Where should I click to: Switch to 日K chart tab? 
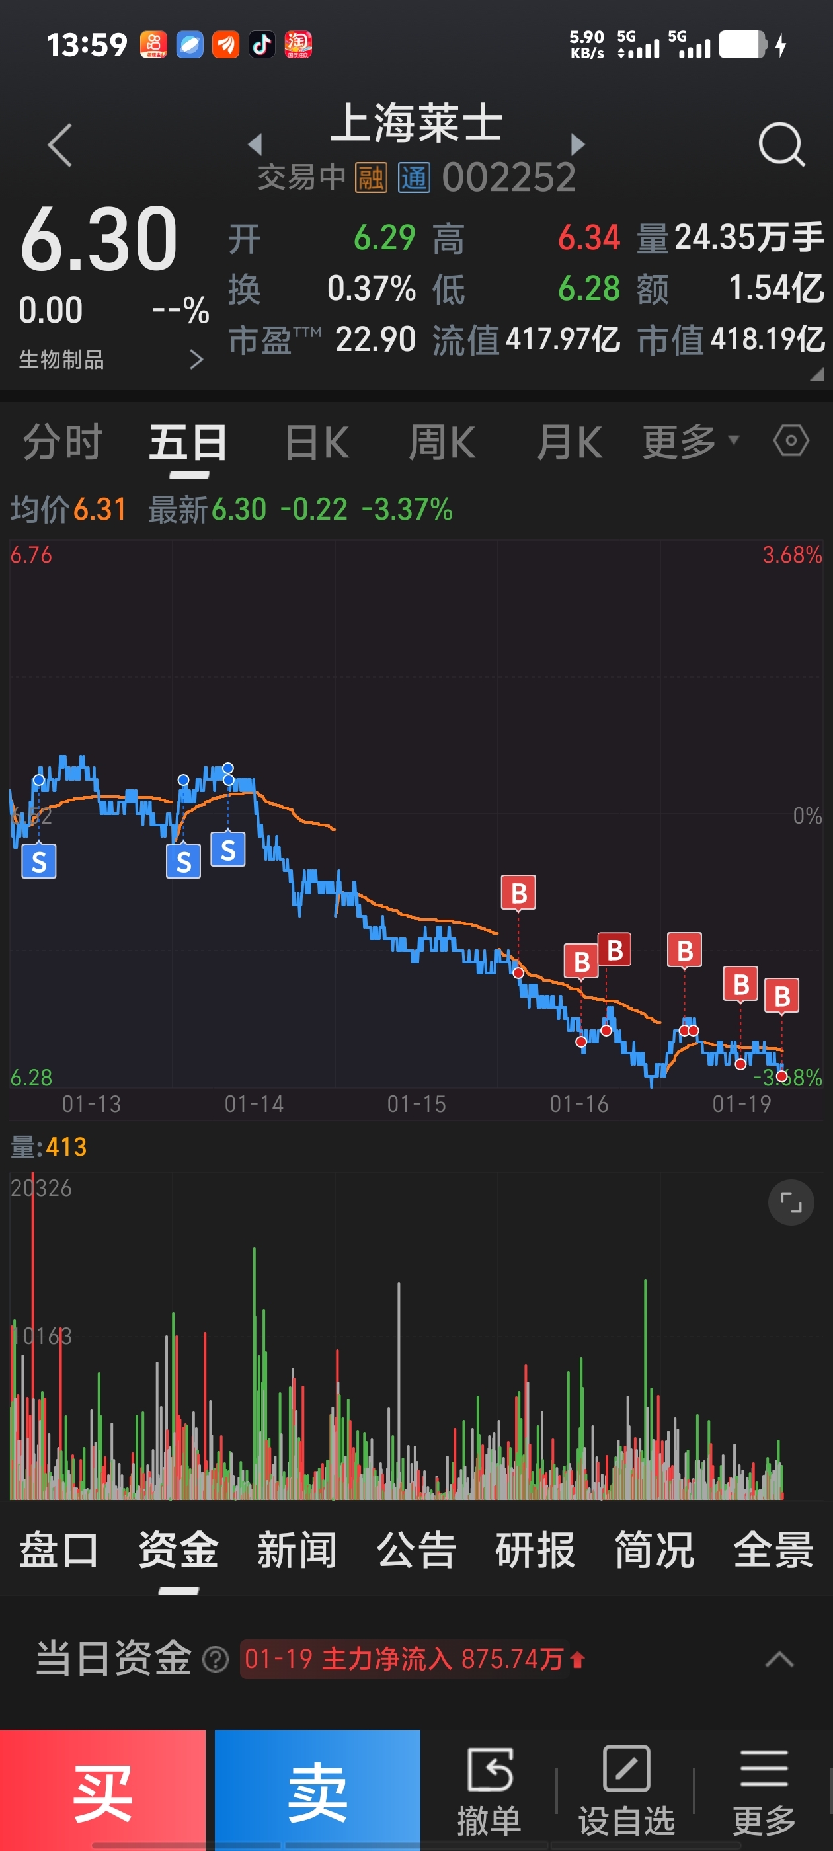(x=317, y=441)
